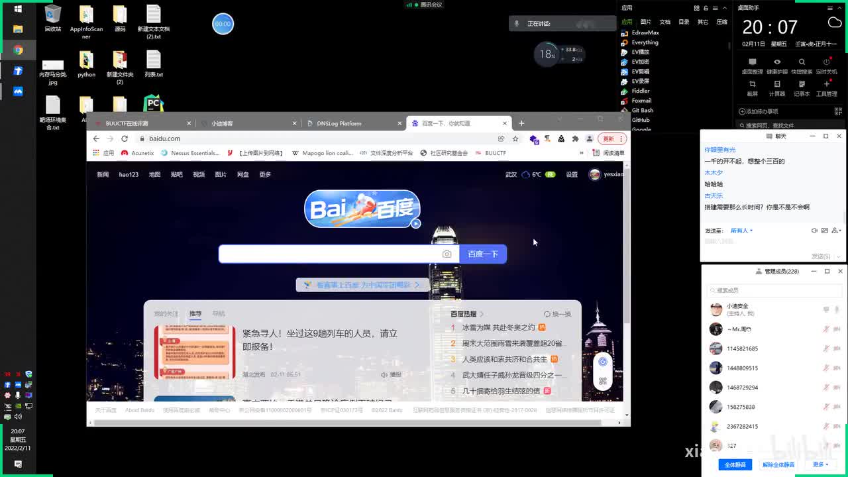
Task: Open the 设置 settings on Baidu
Action: [x=572, y=175]
